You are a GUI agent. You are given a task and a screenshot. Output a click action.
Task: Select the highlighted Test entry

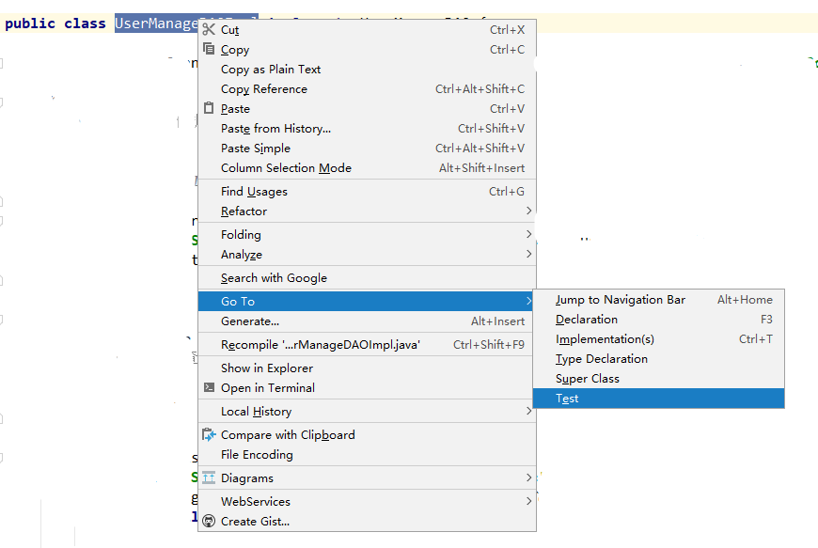coord(658,399)
